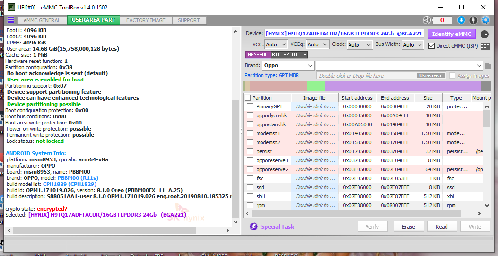Switch to the FACTORY IMAGE tab
Viewport: 498px width, 256px height.
[x=146, y=20]
